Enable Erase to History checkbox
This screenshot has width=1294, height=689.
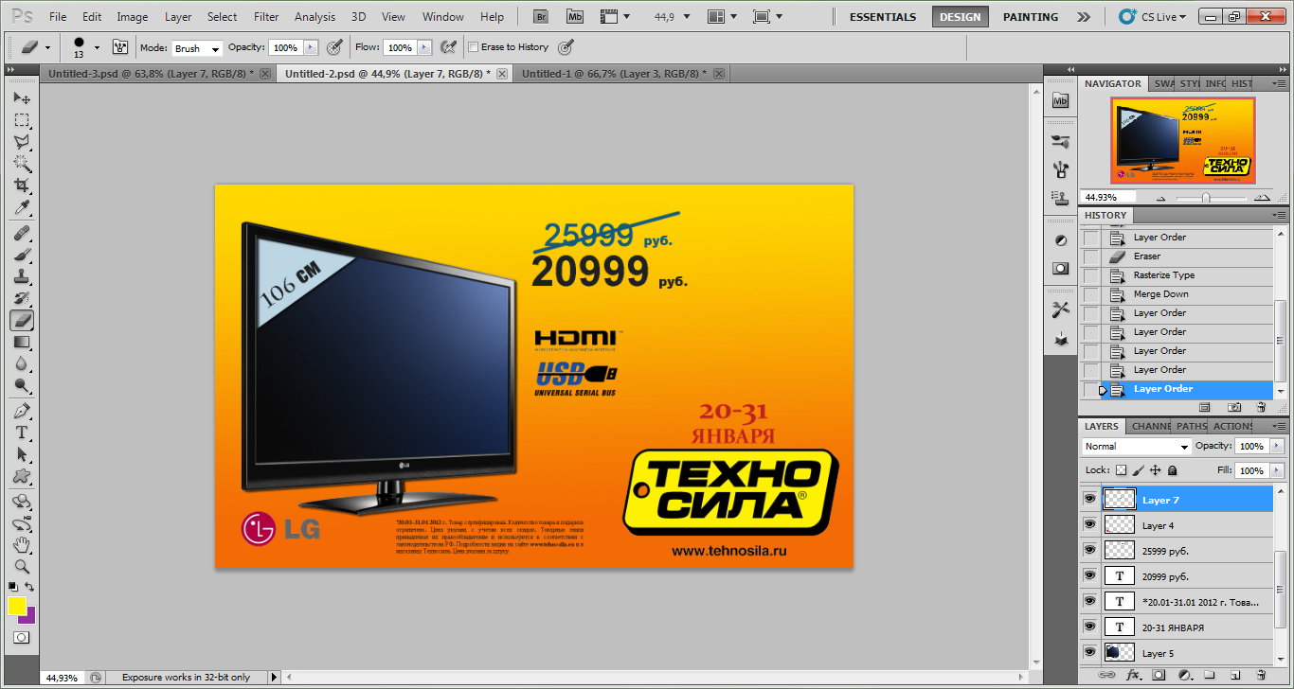pyautogui.click(x=474, y=46)
